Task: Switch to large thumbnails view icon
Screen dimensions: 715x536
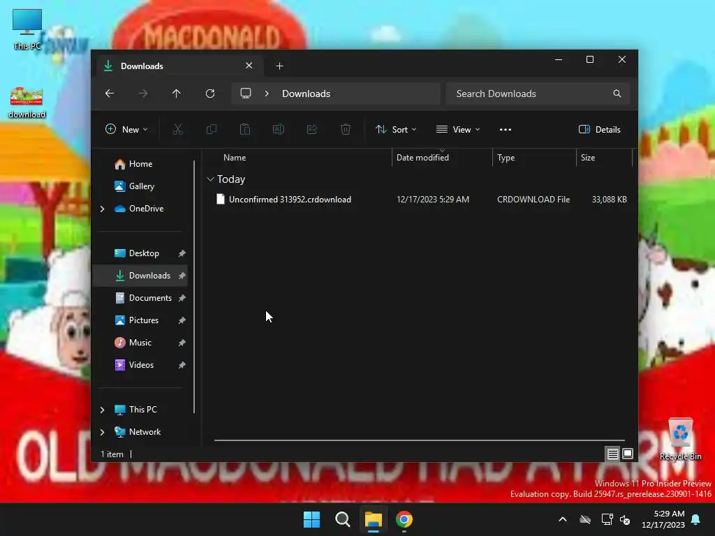Action: pyautogui.click(x=628, y=454)
